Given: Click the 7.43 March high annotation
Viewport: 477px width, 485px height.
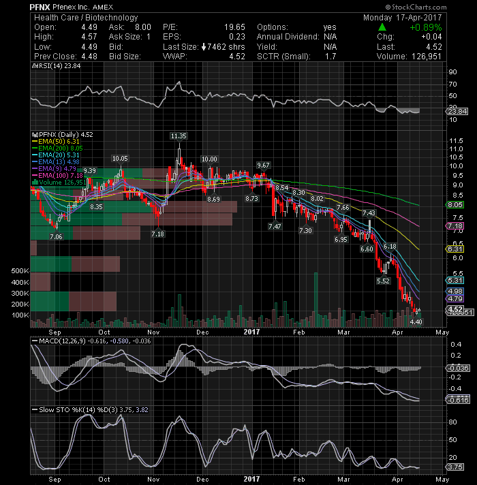Looking at the screenshot, I should tap(369, 213).
